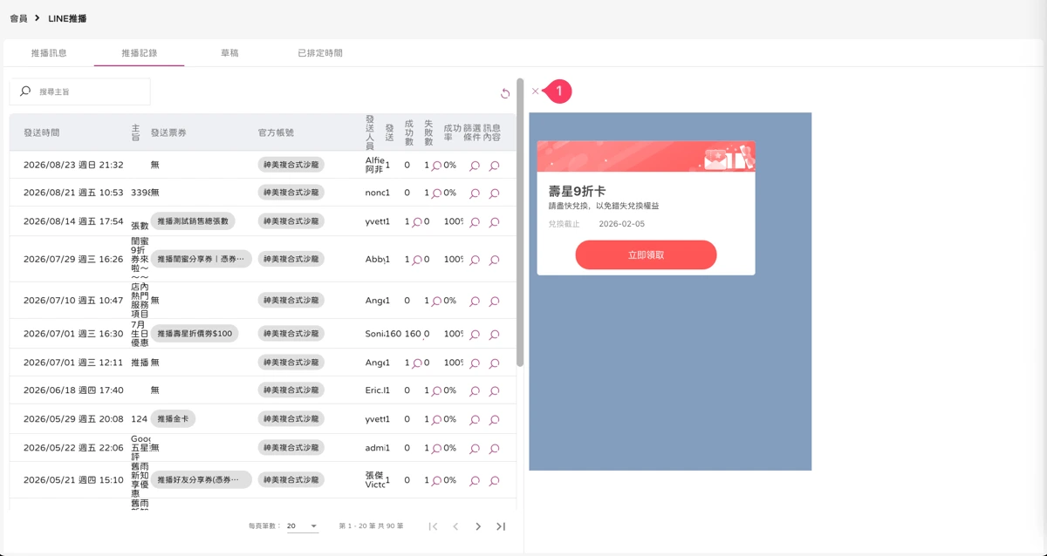
Task: View message content for the 2026/08/14 row
Action: [494, 222]
